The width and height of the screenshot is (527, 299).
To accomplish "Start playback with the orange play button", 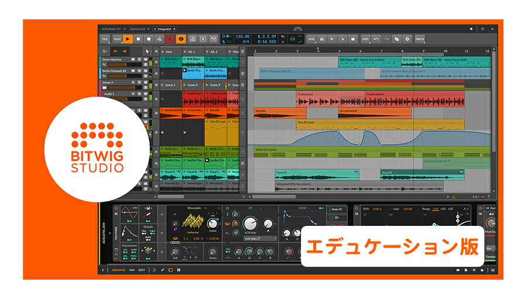I will coord(128,39).
